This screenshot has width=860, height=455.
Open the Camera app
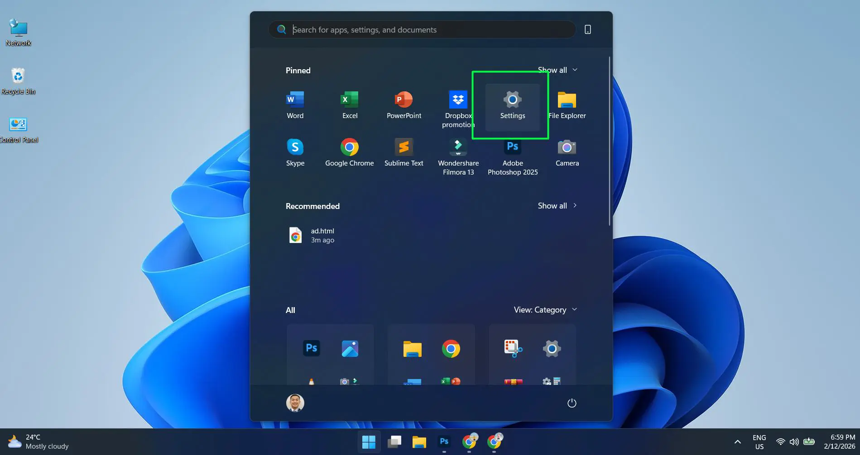tap(567, 152)
